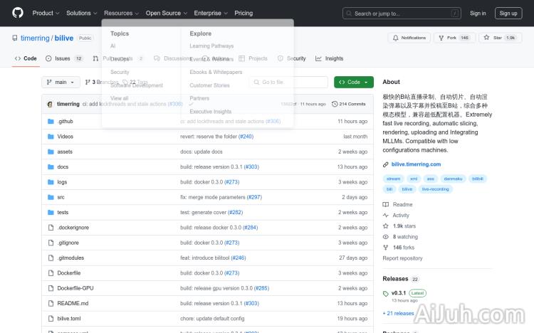Open the Security shield tab
This screenshot has height=333, width=534.
[x=292, y=58]
